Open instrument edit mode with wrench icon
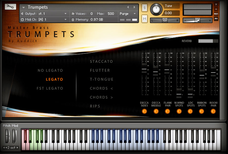This screenshot has width=228, height=154. coord(10,7)
